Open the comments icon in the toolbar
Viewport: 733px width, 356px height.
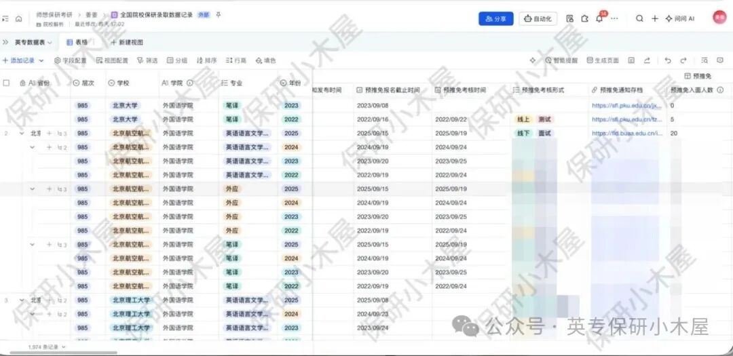coord(720,60)
